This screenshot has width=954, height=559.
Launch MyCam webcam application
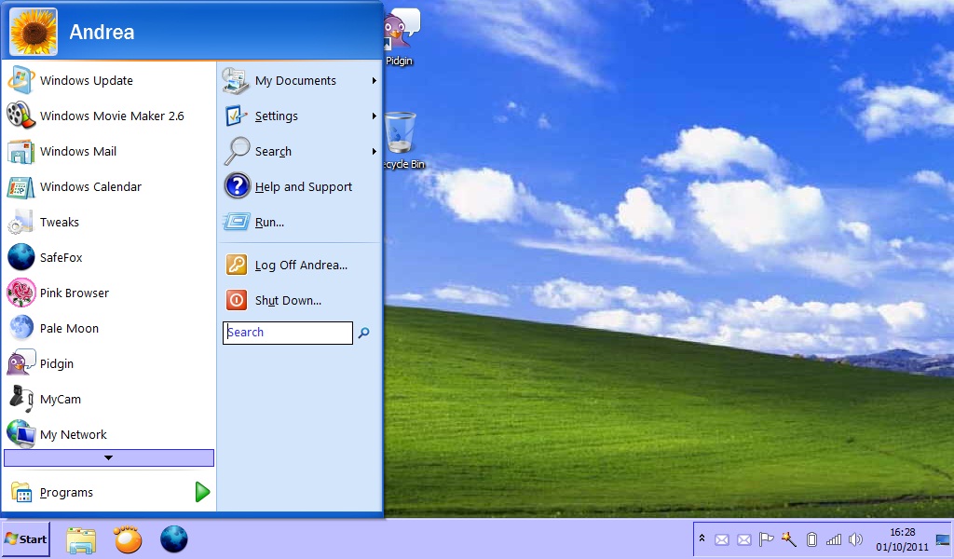coord(109,399)
